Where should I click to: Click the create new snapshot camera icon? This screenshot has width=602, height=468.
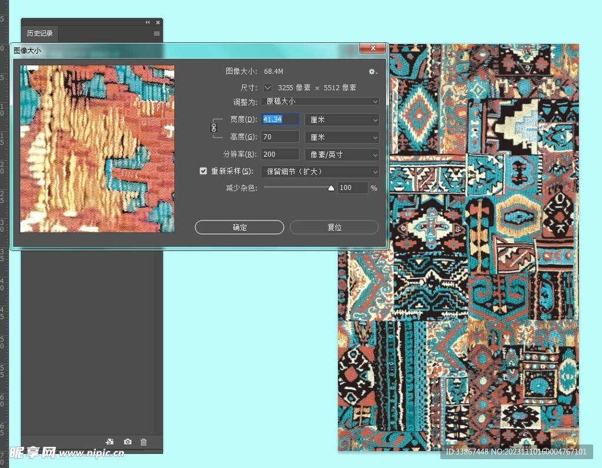tap(128, 442)
